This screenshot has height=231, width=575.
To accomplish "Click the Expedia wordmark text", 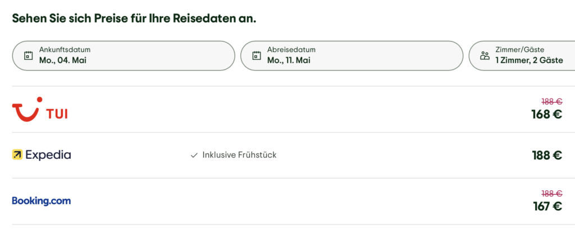I will tap(48, 155).
